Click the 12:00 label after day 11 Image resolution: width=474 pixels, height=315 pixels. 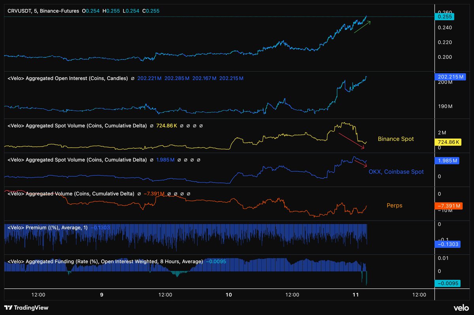coord(419,295)
